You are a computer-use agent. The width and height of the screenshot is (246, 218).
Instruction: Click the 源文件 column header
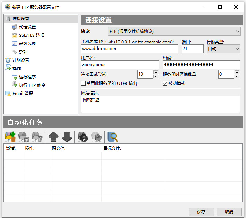click(x=76, y=148)
